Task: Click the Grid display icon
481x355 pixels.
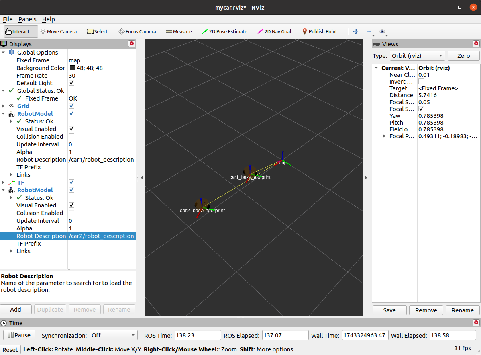Action: 11,106
